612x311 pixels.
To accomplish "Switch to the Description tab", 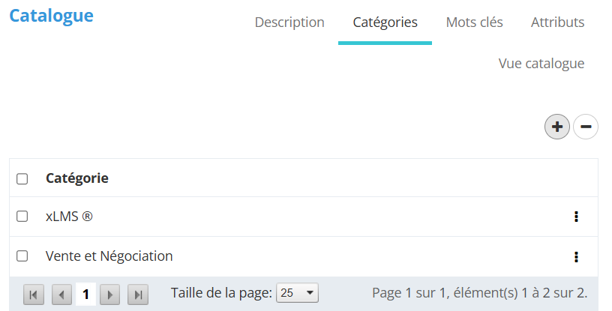I will [289, 22].
